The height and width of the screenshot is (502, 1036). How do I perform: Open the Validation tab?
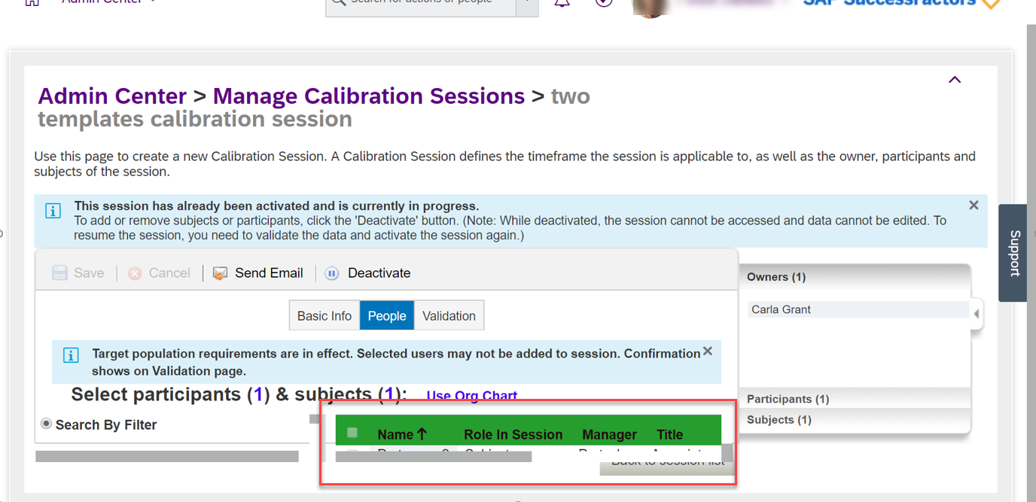(x=449, y=316)
